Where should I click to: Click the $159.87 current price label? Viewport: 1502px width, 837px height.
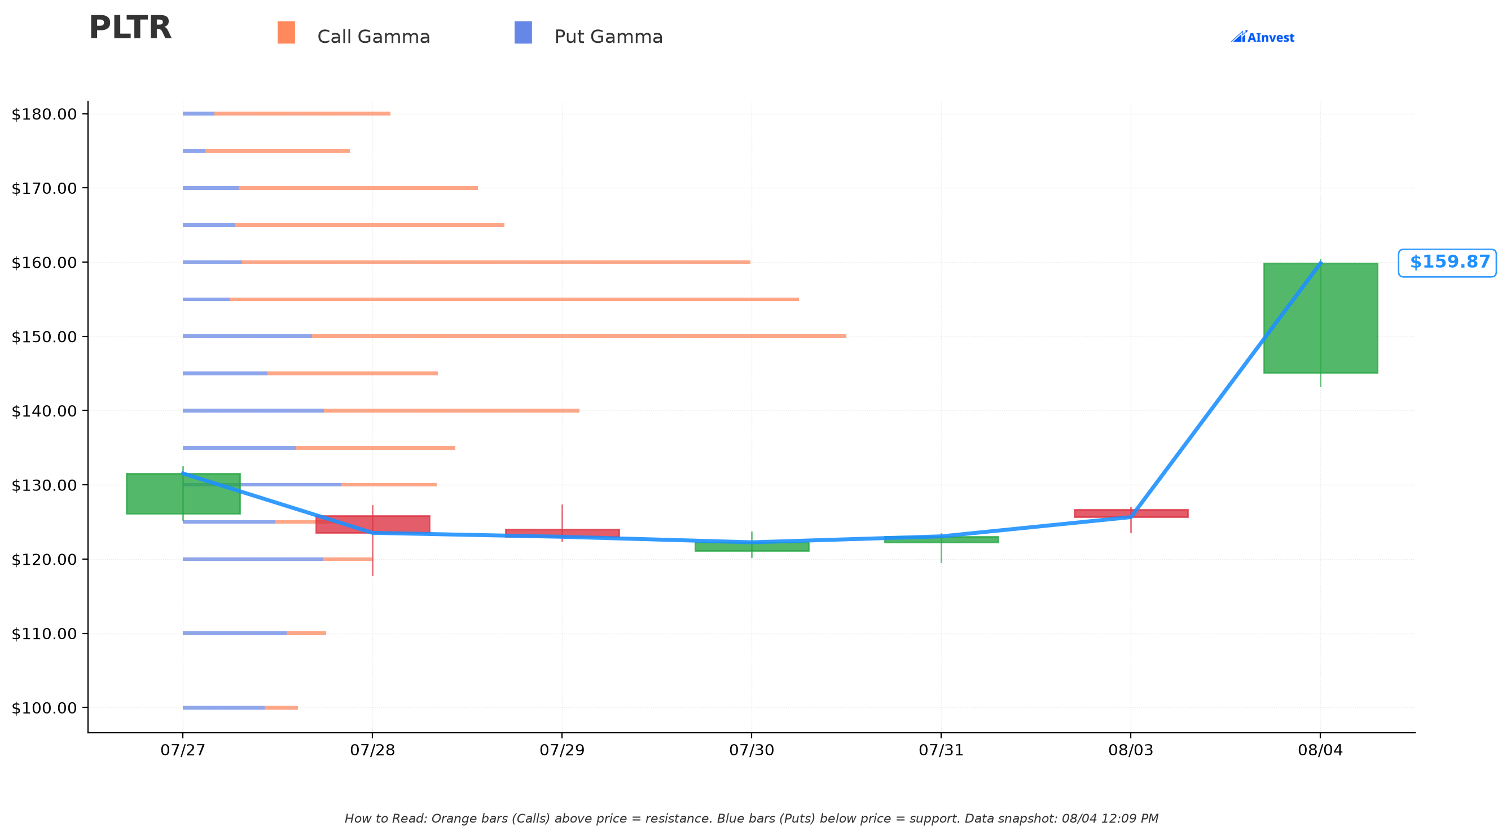point(1447,263)
